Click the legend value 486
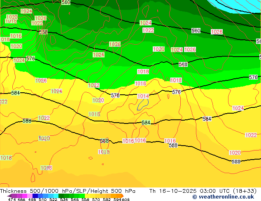Image resolution: width=261 pixels, height=201 pixels. coord(21,199)
